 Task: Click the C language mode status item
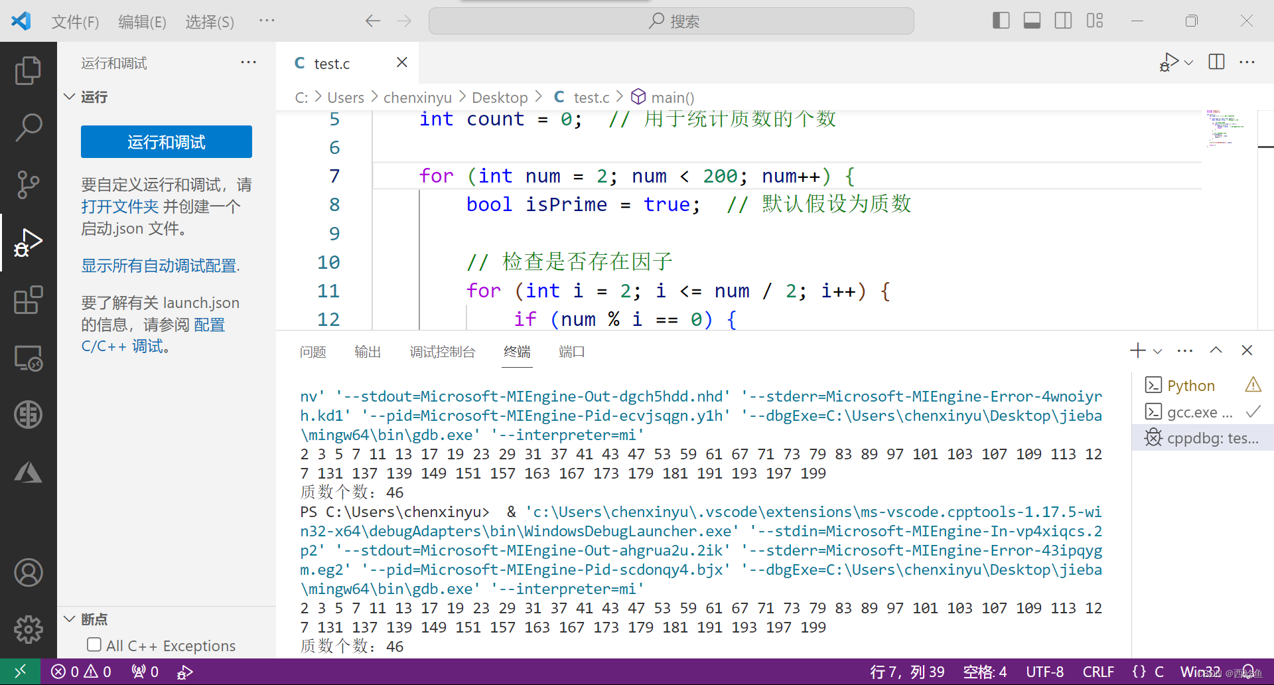click(1159, 672)
